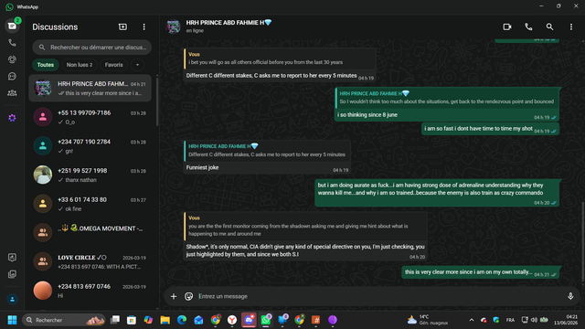Click the search chats field

pos(91,48)
